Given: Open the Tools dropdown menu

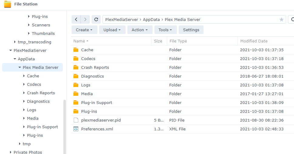Looking at the screenshot, I should pos(165,30).
